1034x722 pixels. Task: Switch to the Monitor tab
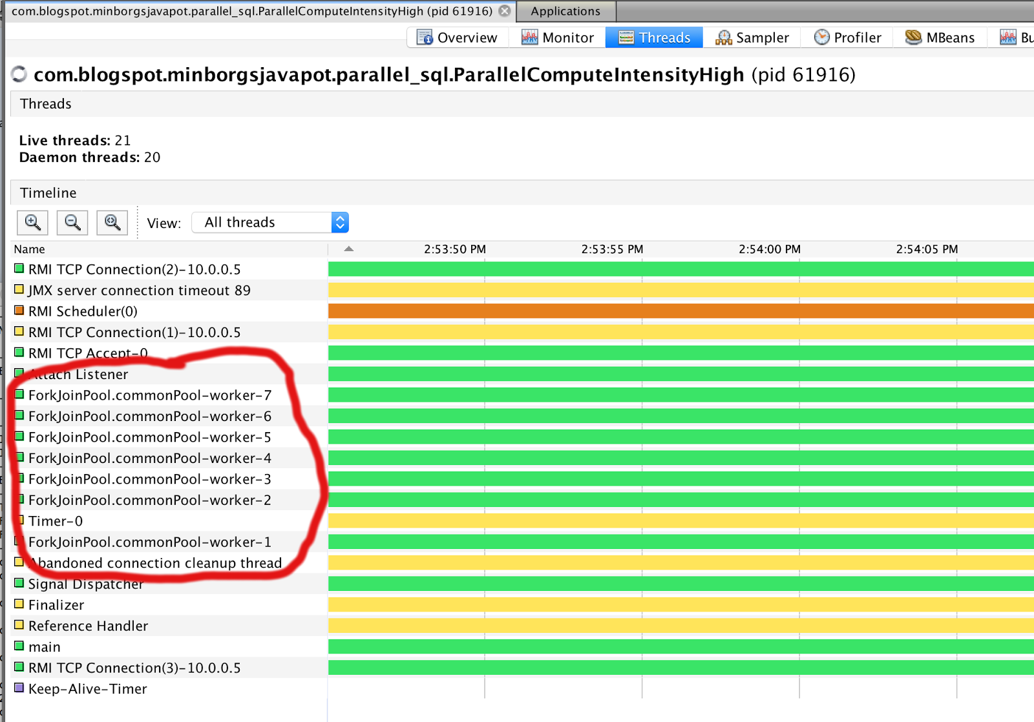pyautogui.click(x=558, y=37)
